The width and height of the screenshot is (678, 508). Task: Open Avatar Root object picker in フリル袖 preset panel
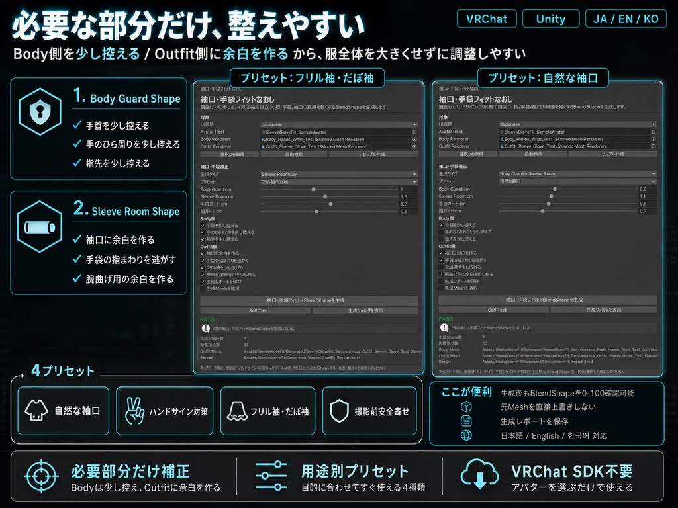click(414, 132)
